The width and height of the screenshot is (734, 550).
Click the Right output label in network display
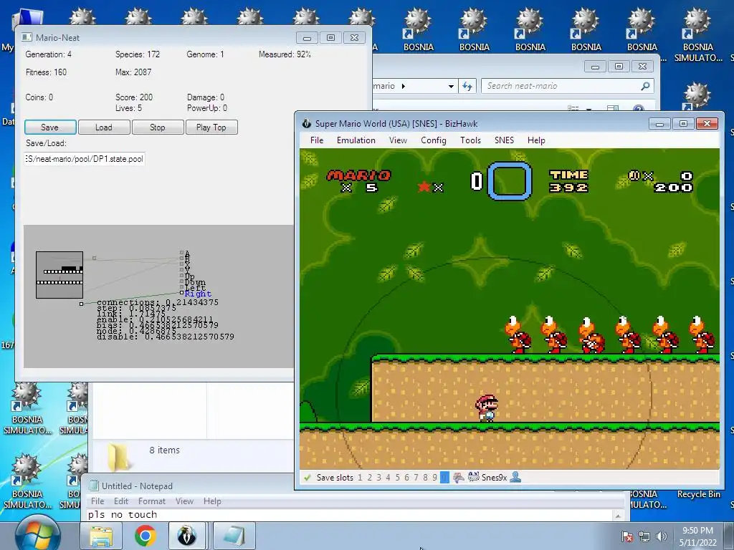[x=198, y=294]
